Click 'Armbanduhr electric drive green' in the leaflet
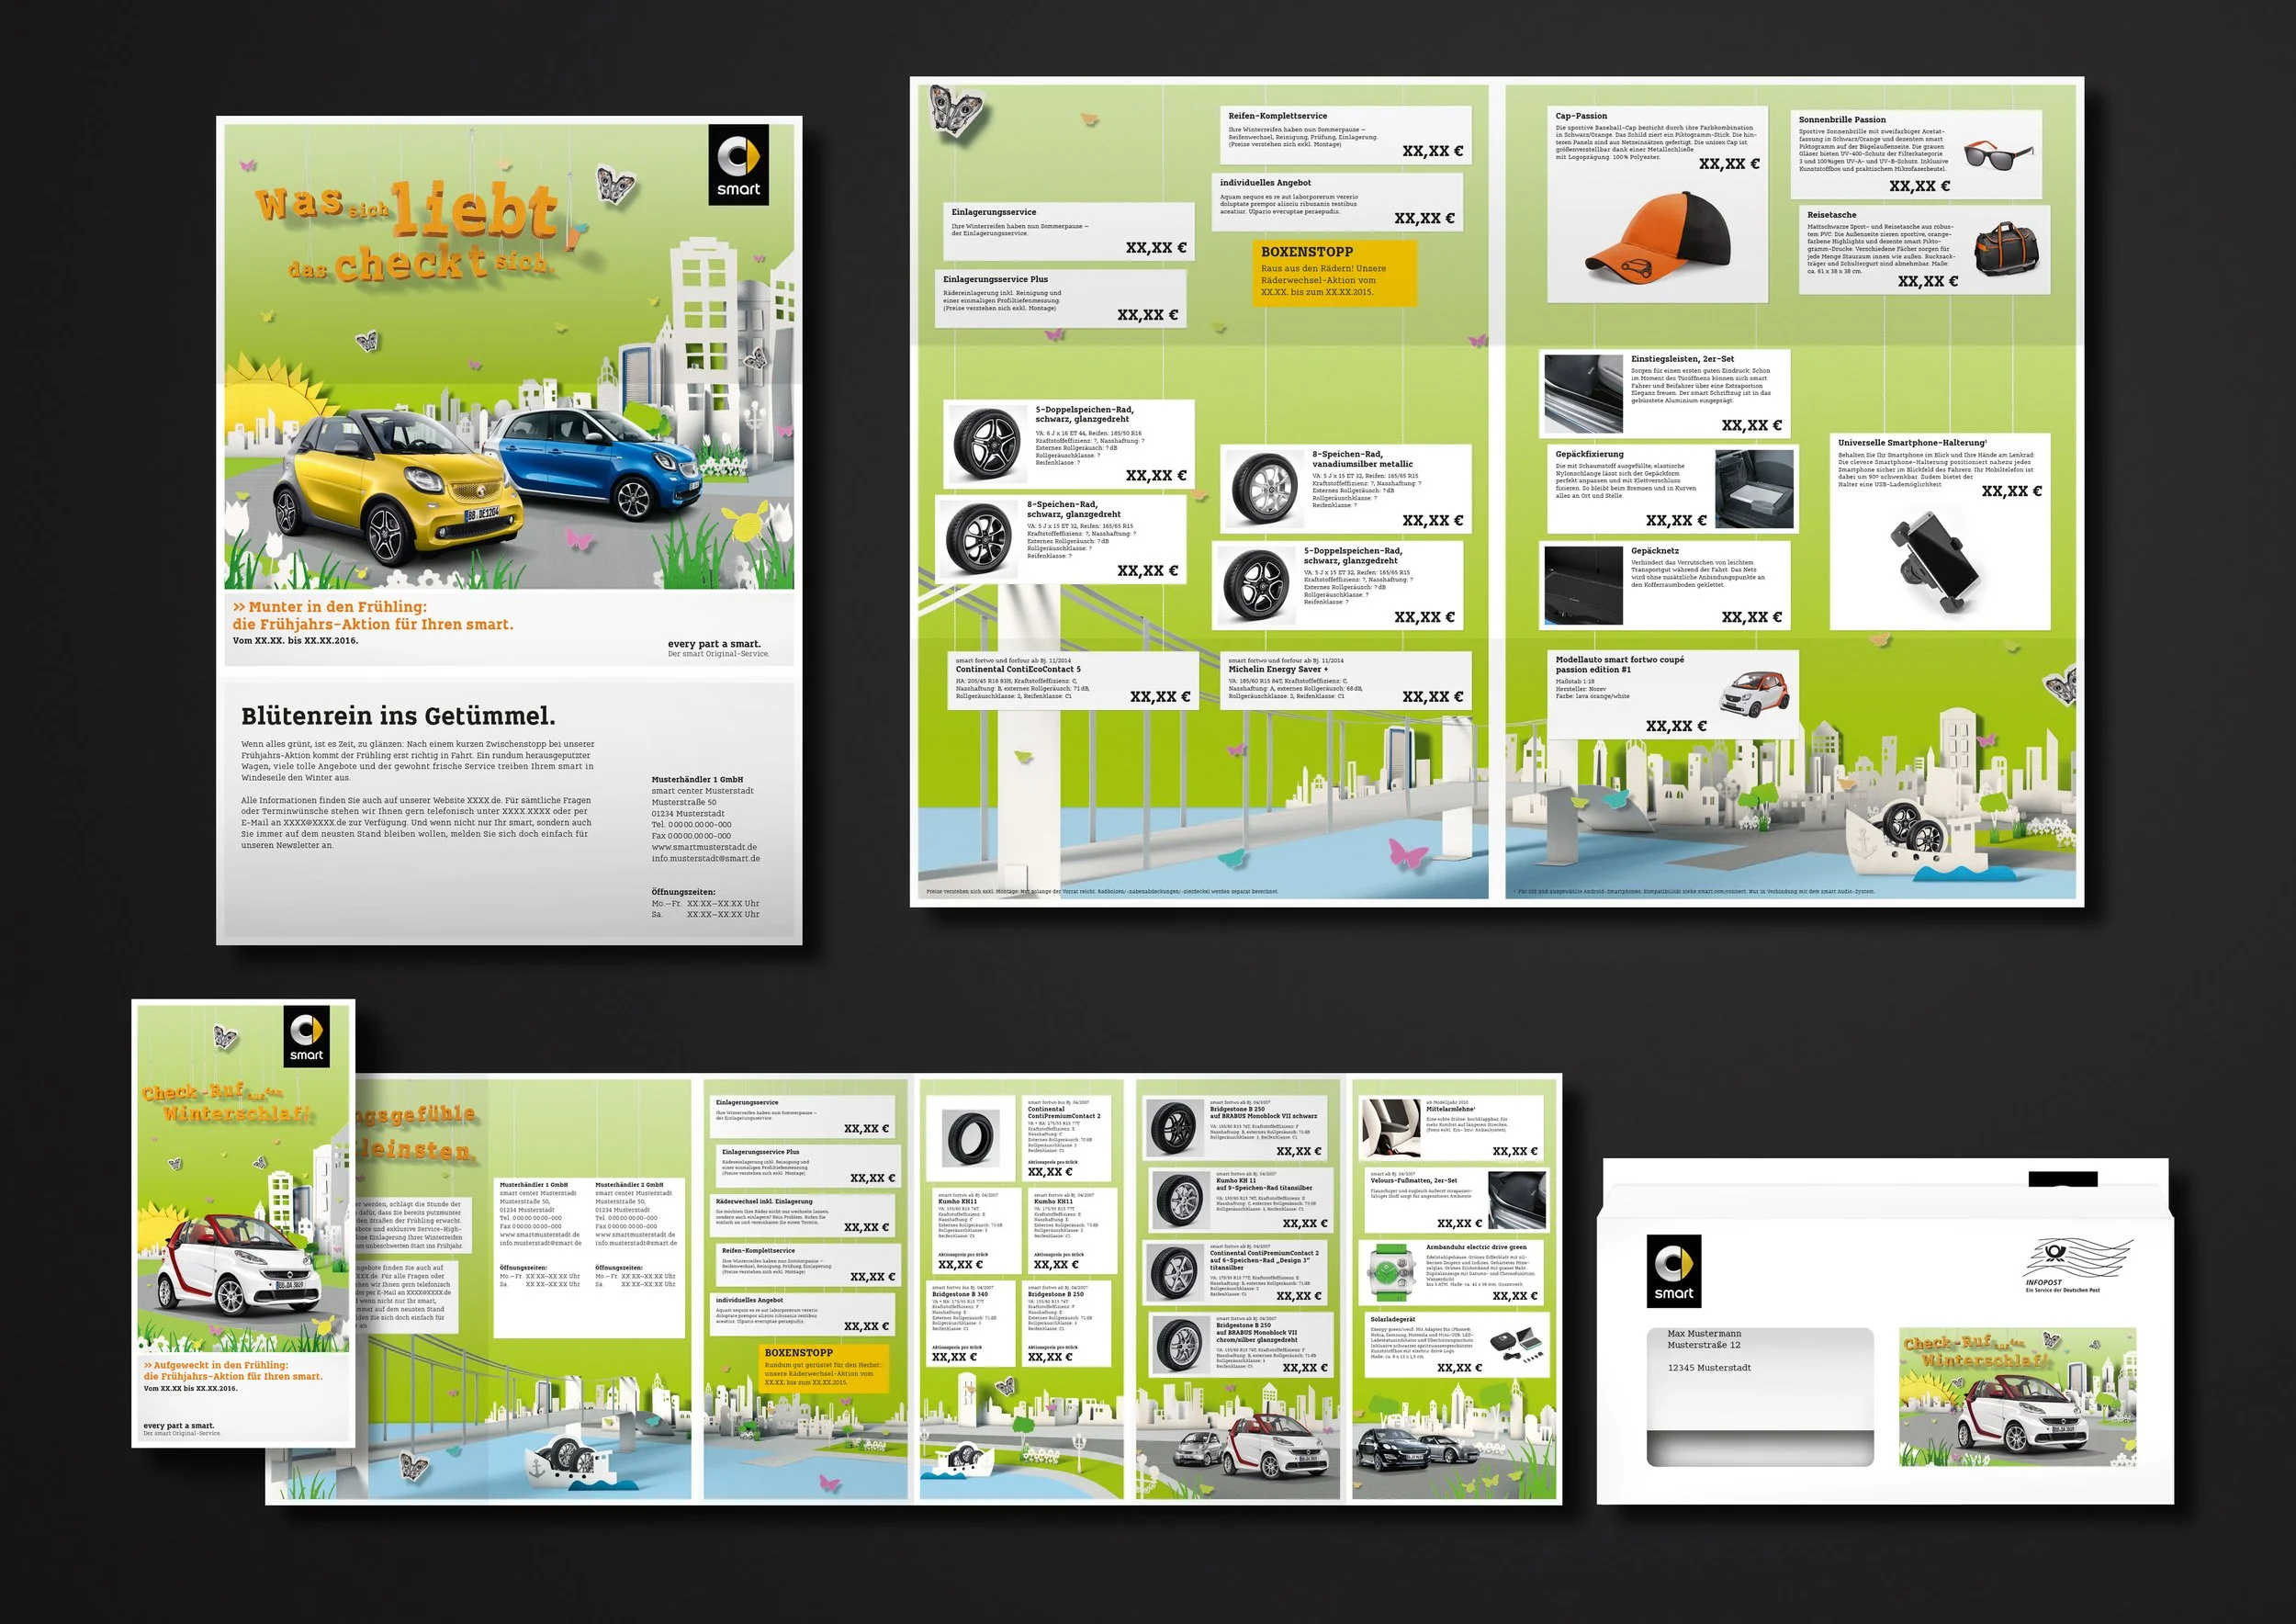This screenshot has width=2296, height=1624. 1476,1247
